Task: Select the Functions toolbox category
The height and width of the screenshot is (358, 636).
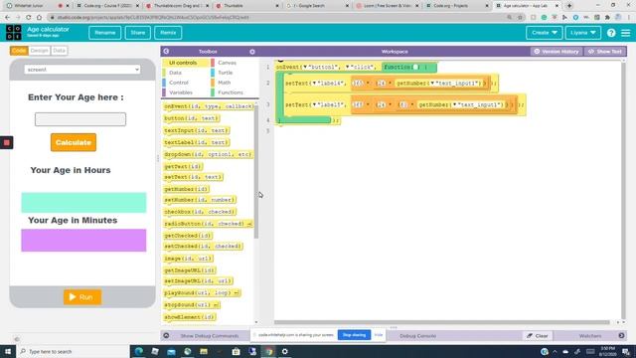Action: click(x=230, y=92)
